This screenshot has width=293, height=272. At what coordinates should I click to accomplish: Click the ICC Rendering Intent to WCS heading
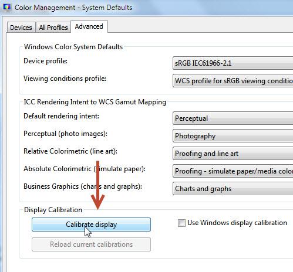(x=95, y=102)
